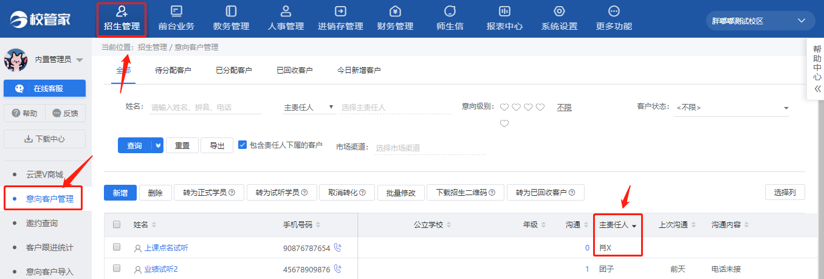Open 客户跟进统计 in sidebar
This screenshot has width=824, height=279.
[50, 247]
